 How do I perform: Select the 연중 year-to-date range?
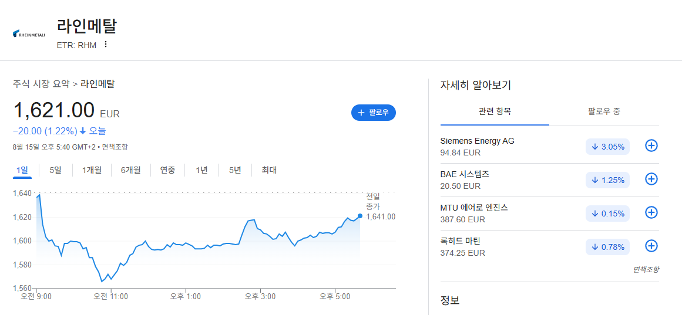(167, 170)
